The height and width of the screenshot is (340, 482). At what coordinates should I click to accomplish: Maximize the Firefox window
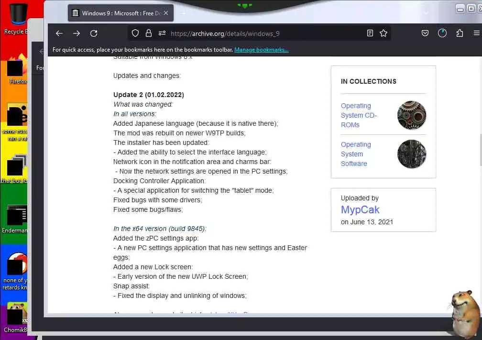[471, 9]
